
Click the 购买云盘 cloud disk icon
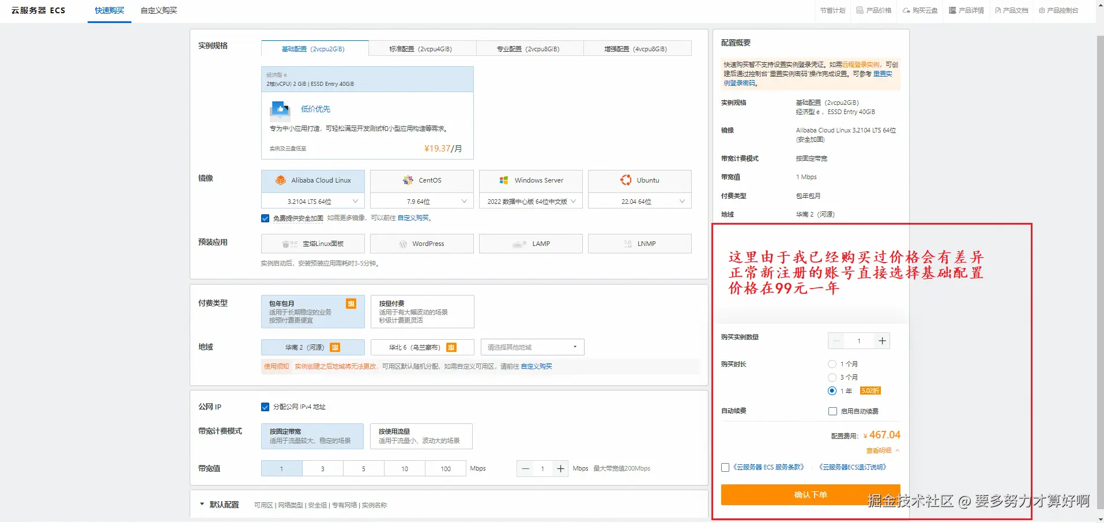pyautogui.click(x=906, y=10)
